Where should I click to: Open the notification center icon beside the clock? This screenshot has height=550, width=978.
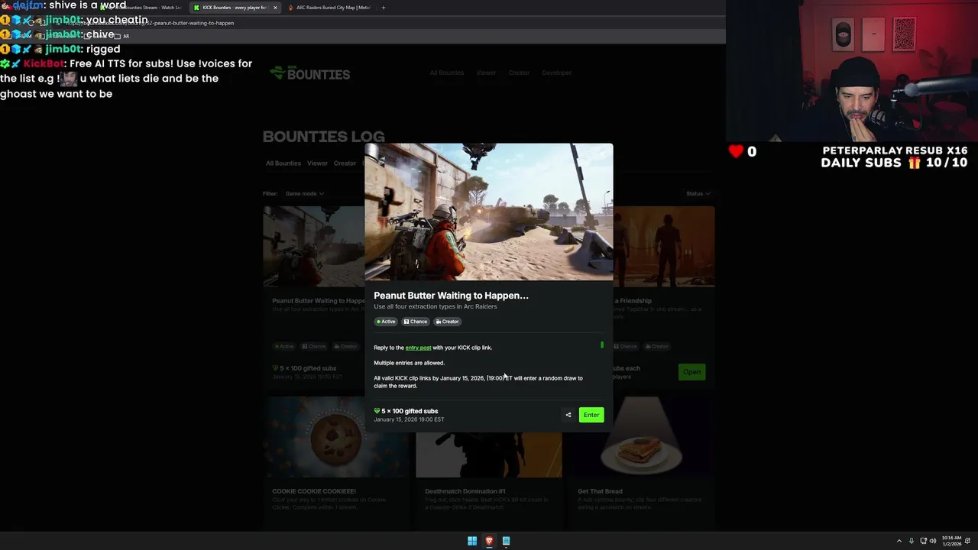click(x=968, y=541)
